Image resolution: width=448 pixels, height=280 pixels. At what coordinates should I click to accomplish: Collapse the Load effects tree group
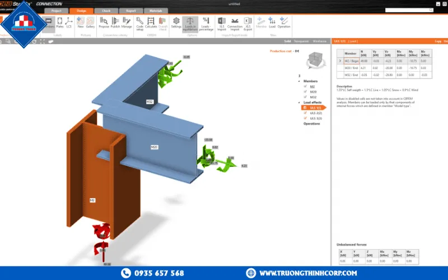(300, 102)
